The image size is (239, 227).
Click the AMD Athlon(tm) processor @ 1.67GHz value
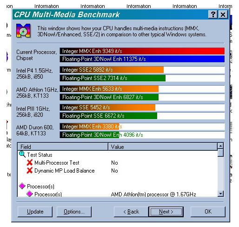(x=153, y=194)
